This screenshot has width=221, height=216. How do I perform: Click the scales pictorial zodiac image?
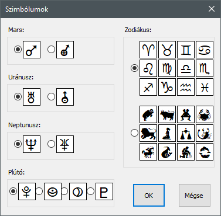[186, 133]
